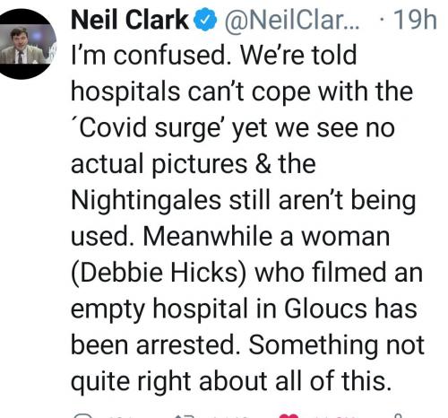Click the share icon below tweet
The image size is (448, 418).
(x=398, y=416)
